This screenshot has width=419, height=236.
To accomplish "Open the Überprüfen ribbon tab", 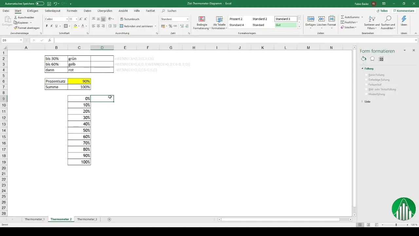I will click(x=105, y=11).
